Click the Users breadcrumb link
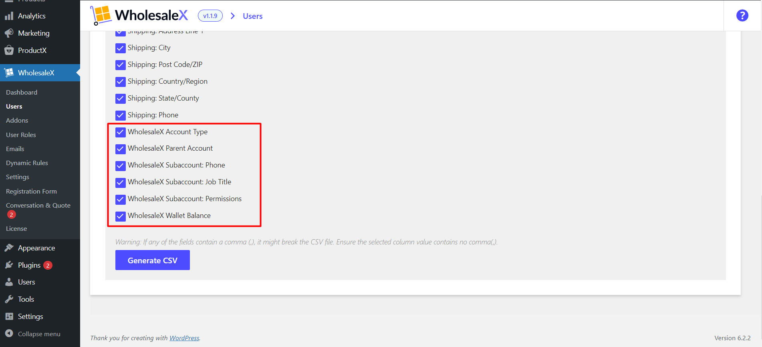Screen dimensions: 762x347 pos(253,16)
